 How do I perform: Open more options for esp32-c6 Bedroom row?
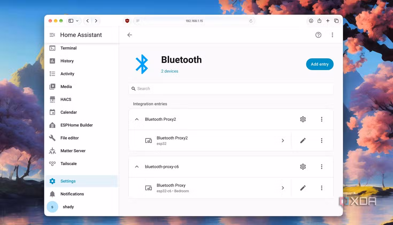[x=322, y=188]
